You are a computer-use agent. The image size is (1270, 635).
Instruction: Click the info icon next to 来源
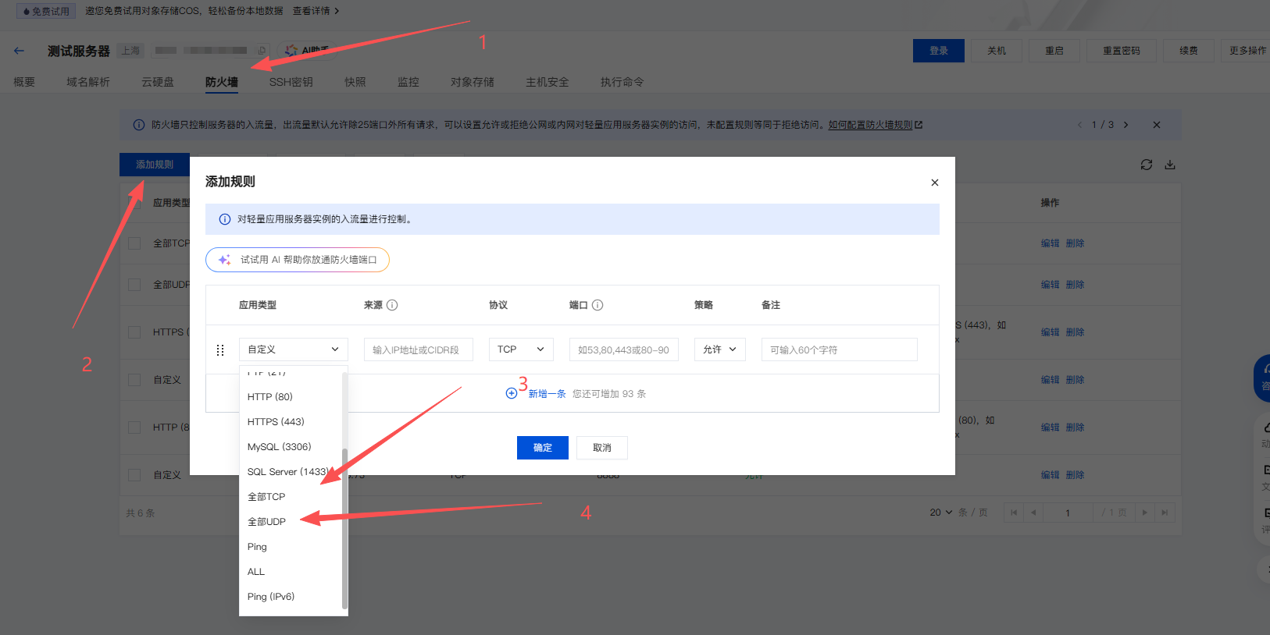(x=392, y=305)
